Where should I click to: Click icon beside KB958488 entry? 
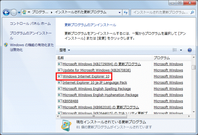(x=60, y=101)
